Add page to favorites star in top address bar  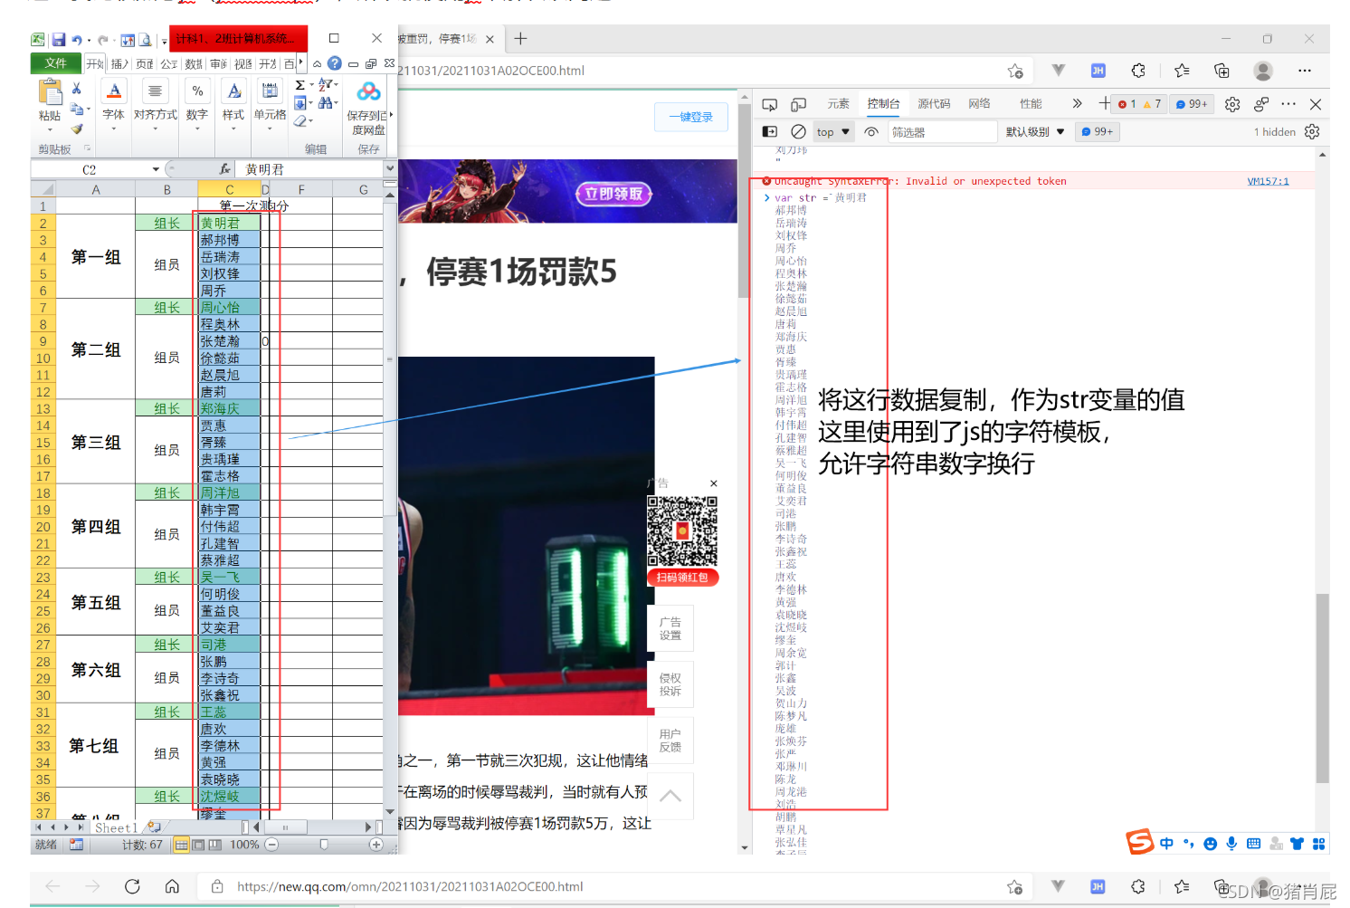[x=1015, y=71]
